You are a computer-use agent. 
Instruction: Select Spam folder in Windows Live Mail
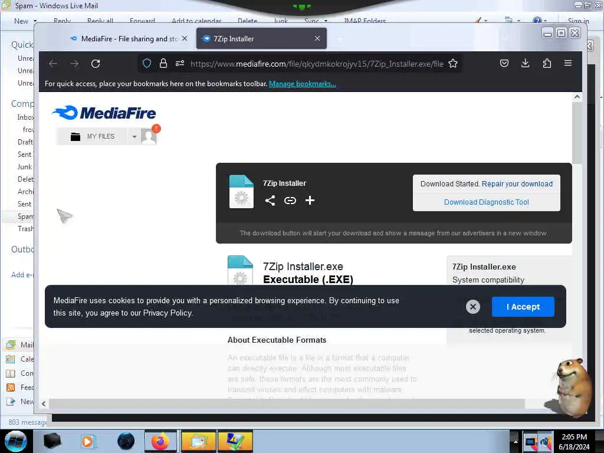coord(25,216)
